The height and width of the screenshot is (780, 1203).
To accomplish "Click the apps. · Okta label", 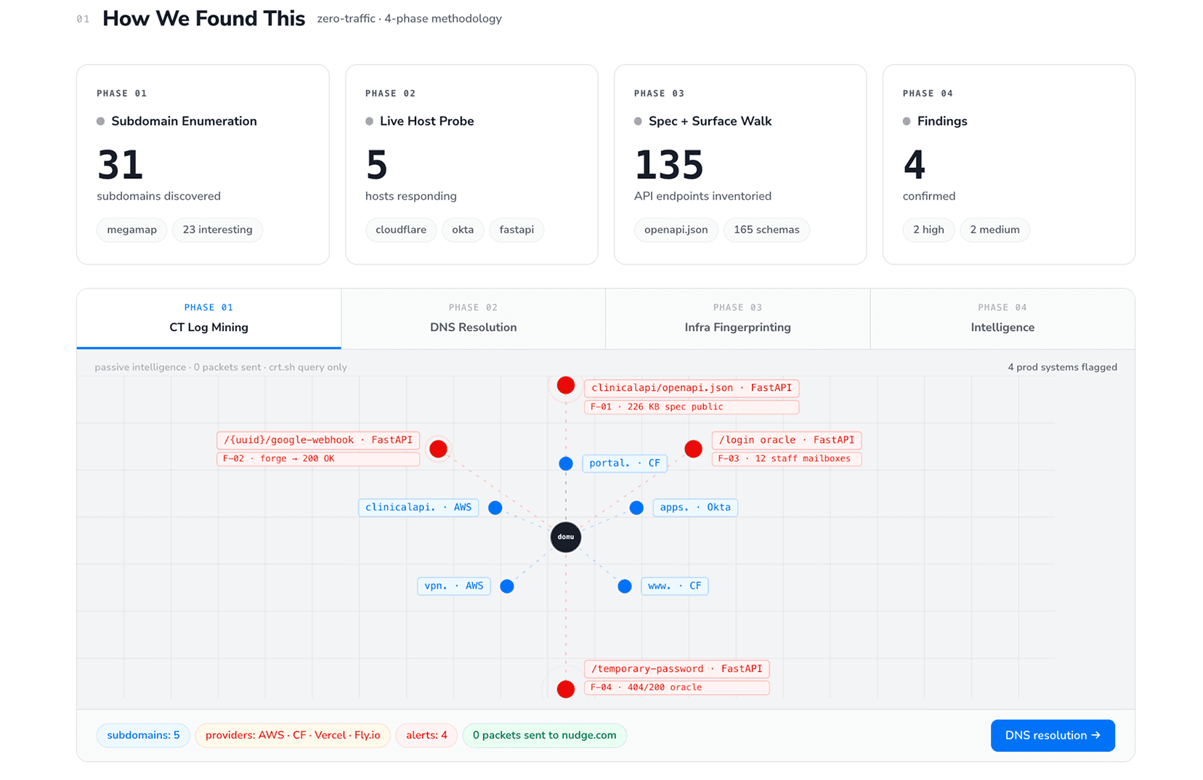I will (695, 508).
